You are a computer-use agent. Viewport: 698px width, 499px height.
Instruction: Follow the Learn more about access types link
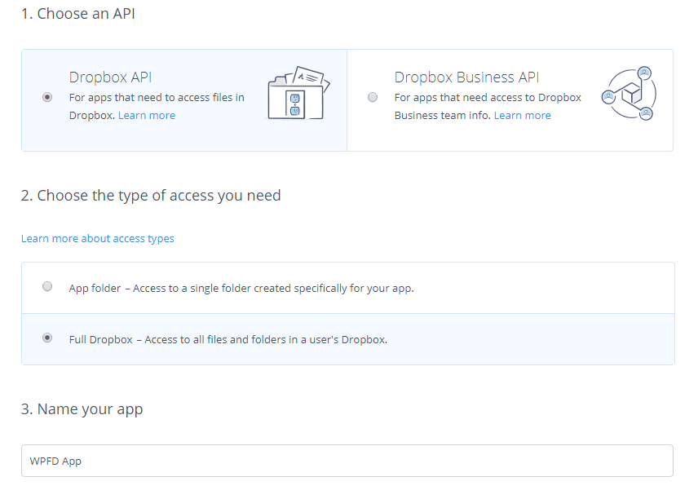[98, 239]
